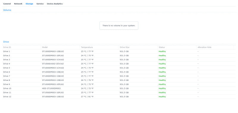The image size is (238, 113).
Task: Click Drive 6 size 931.5 GB
Action: tap(124, 72)
